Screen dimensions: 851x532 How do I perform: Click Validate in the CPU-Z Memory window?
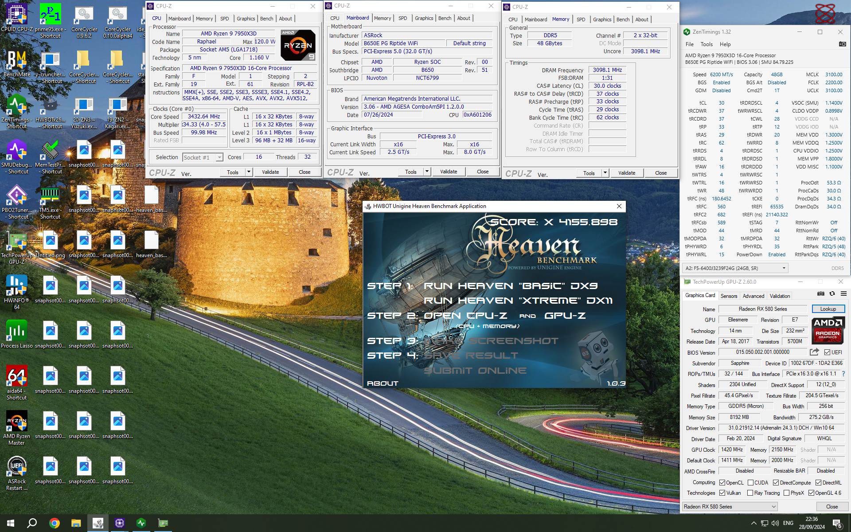pos(627,173)
